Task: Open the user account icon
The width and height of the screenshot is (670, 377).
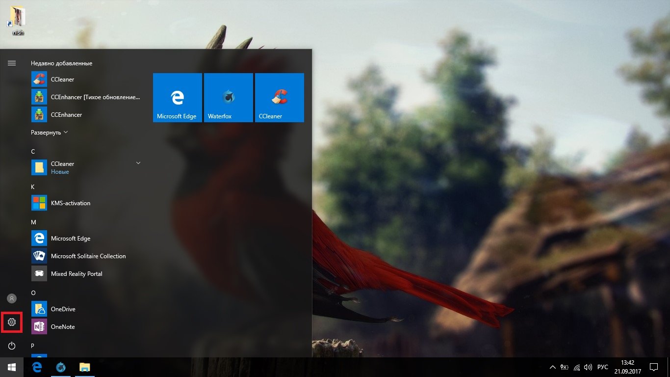Action: click(x=12, y=298)
